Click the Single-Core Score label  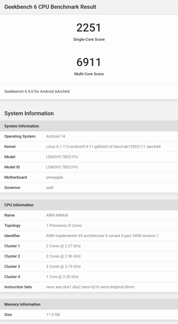pyautogui.click(x=89, y=39)
